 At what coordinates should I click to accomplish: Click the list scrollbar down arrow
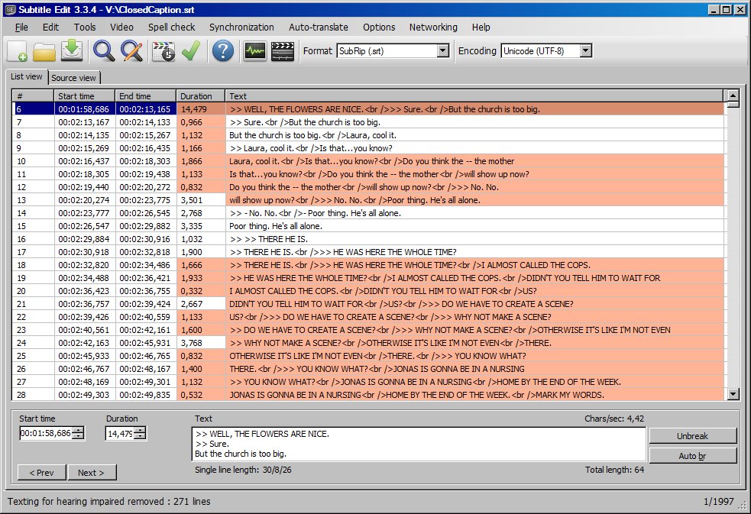[733, 394]
